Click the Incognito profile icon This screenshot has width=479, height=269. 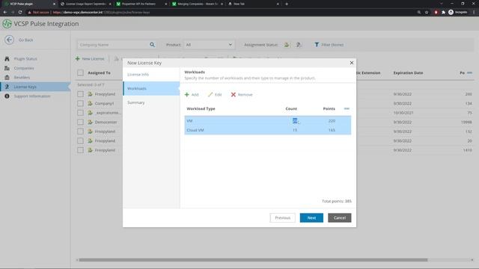tap(451, 12)
